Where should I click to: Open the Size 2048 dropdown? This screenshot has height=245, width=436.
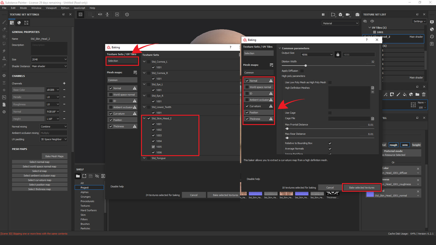point(49,59)
